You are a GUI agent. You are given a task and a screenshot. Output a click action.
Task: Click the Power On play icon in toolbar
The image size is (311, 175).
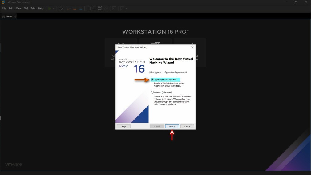click(50, 9)
